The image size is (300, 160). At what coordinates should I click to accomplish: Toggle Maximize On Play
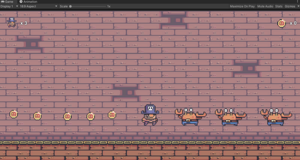pyautogui.click(x=242, y=6)
